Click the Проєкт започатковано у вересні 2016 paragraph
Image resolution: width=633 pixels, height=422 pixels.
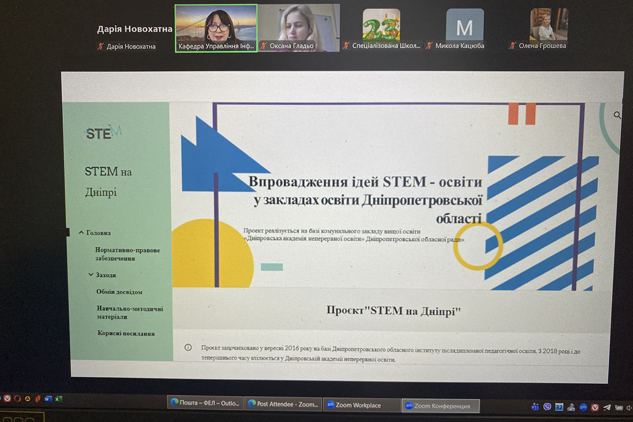[x=391, y=354]
